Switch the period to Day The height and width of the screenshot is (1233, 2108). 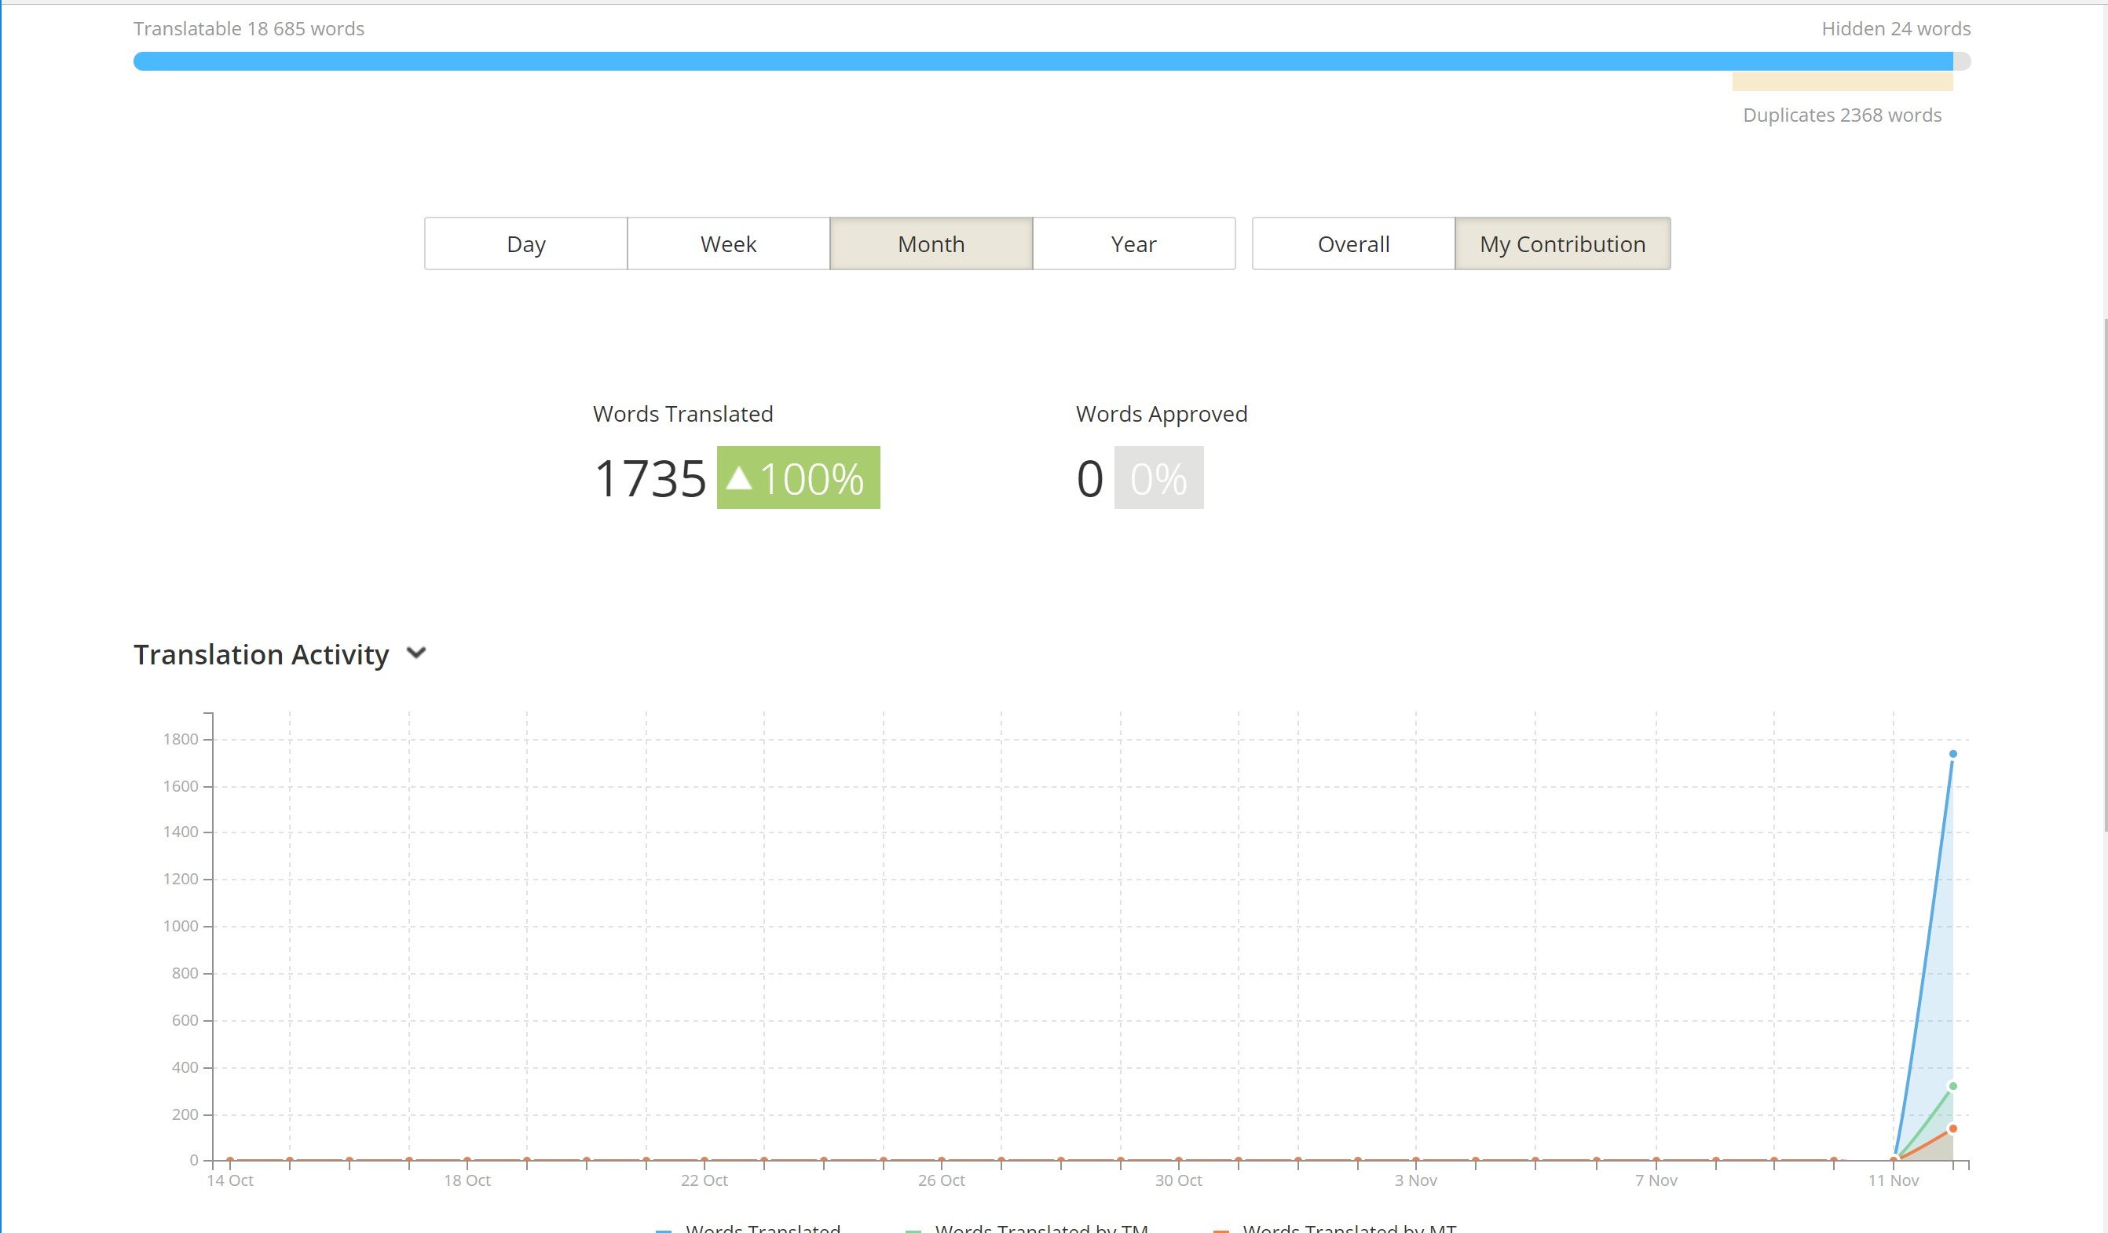(x=525, y=243)
